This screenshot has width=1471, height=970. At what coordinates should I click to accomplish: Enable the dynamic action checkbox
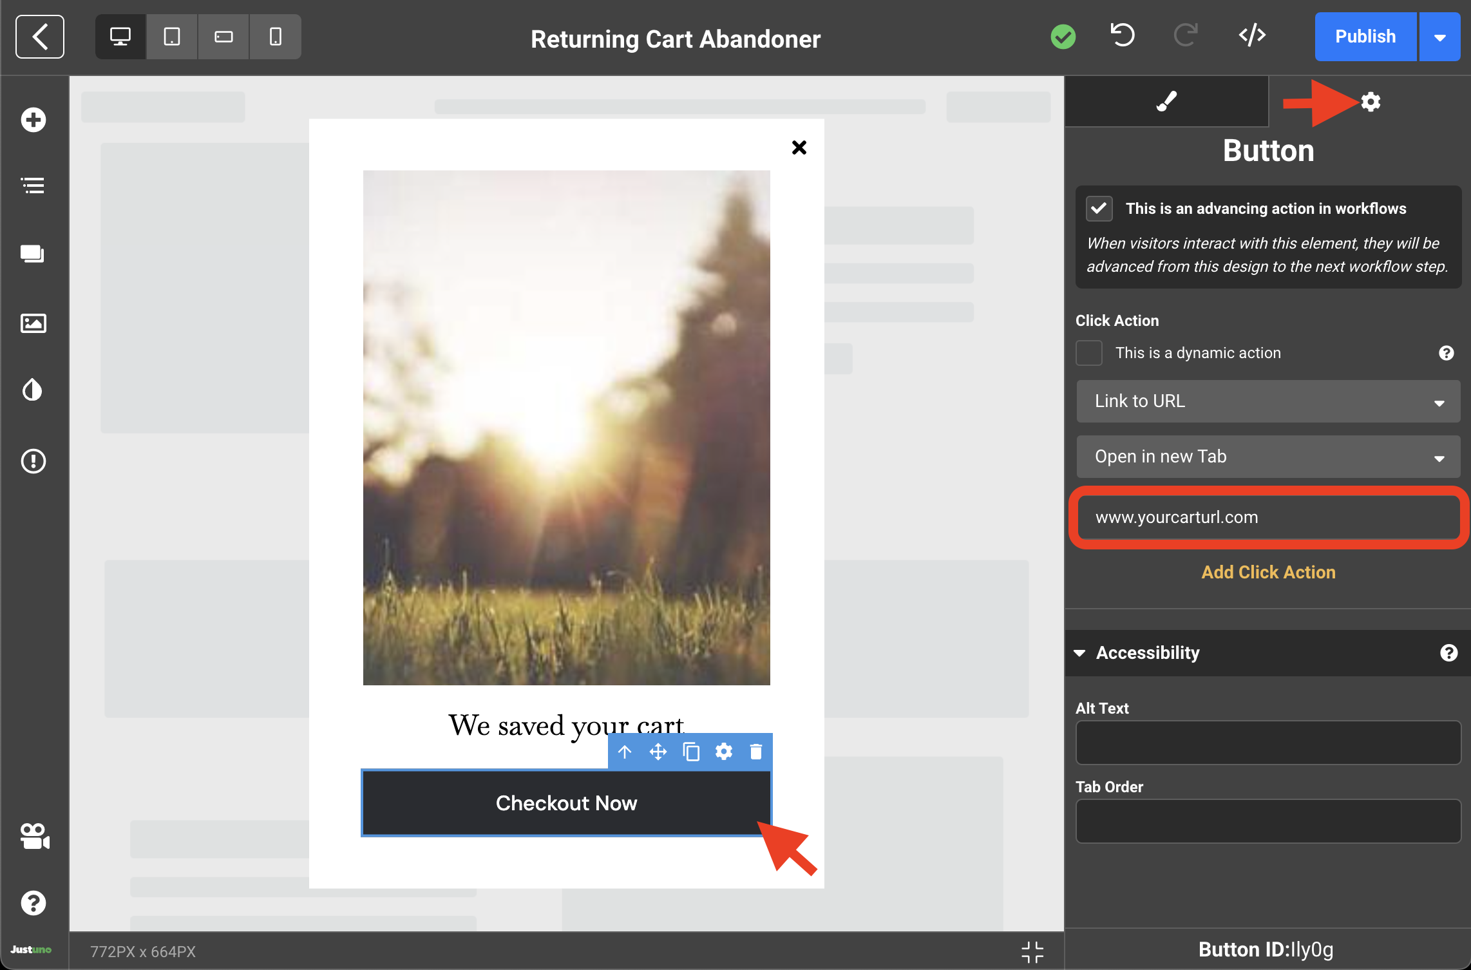(1089, 353)
